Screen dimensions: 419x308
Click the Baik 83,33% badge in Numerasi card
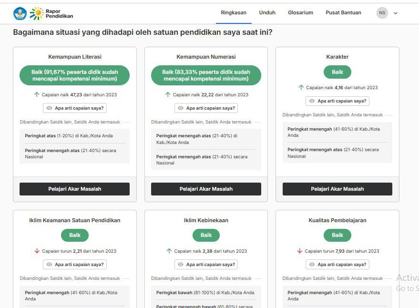pos(206,75)
